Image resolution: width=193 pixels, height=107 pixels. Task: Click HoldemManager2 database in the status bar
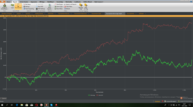170,101
